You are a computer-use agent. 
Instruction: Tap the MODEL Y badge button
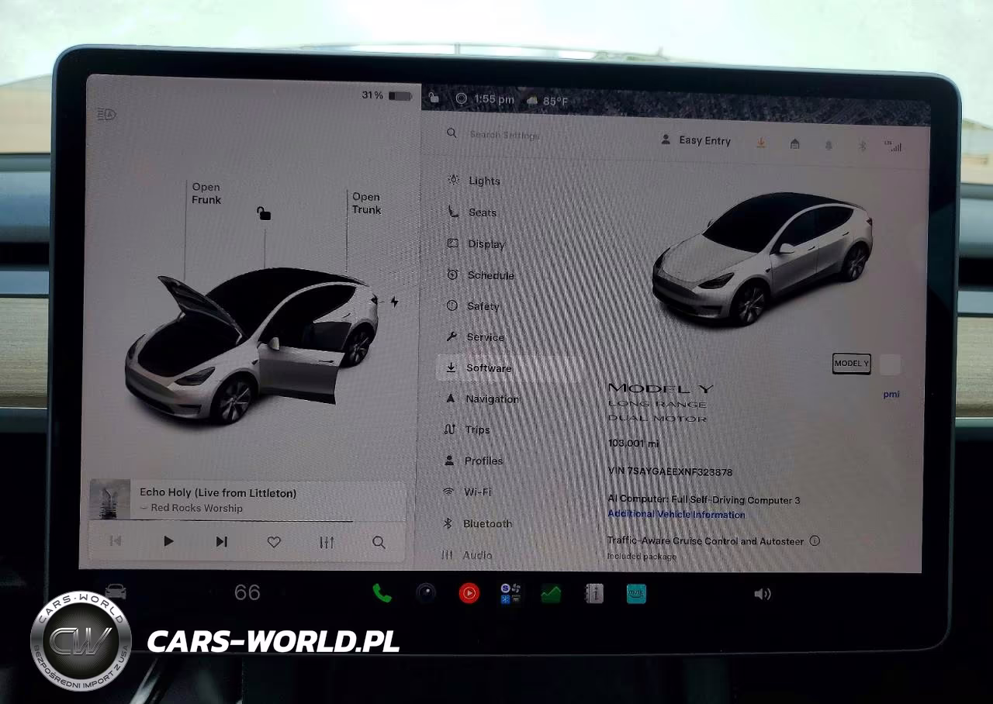pyautogui.click(x=851, y=363)
